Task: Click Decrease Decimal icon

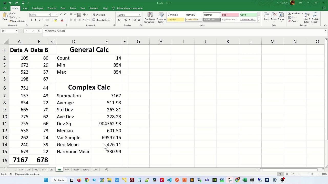Action: coord(138,20)
